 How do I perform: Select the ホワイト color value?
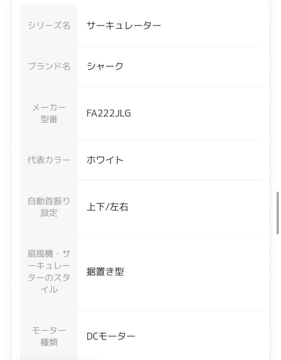[x=105, y=160]
